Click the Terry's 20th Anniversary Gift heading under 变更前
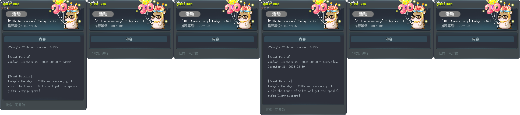 point(33,47)
